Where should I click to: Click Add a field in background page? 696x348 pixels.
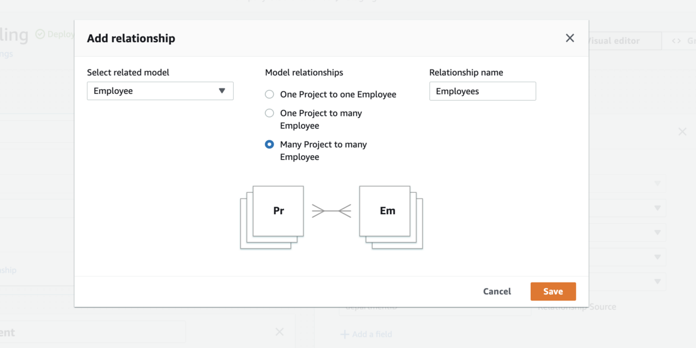pos(366,334)
